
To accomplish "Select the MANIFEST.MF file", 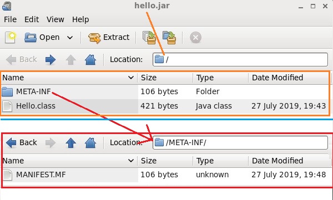I will [x=166, y=175].
